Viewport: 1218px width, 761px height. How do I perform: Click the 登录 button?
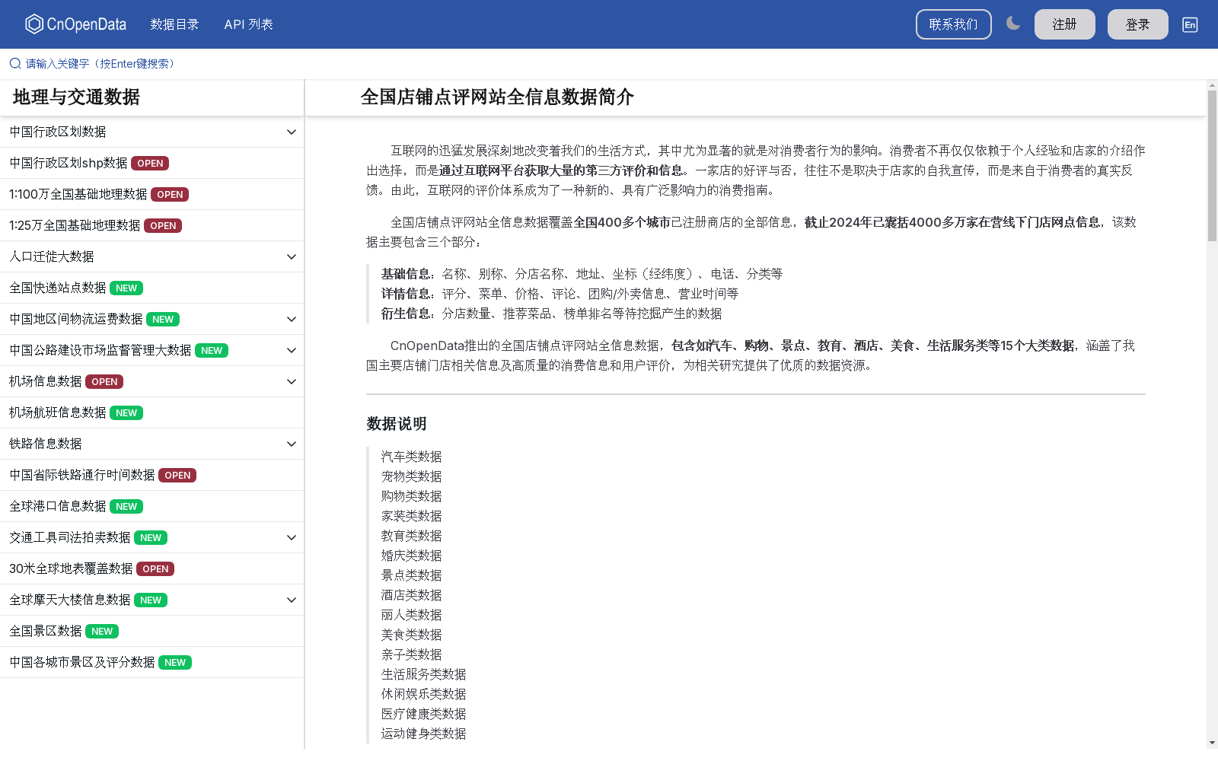1137,24
